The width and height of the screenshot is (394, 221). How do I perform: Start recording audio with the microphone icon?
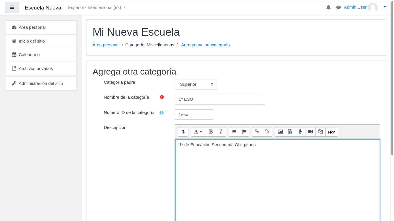point(300,132)
